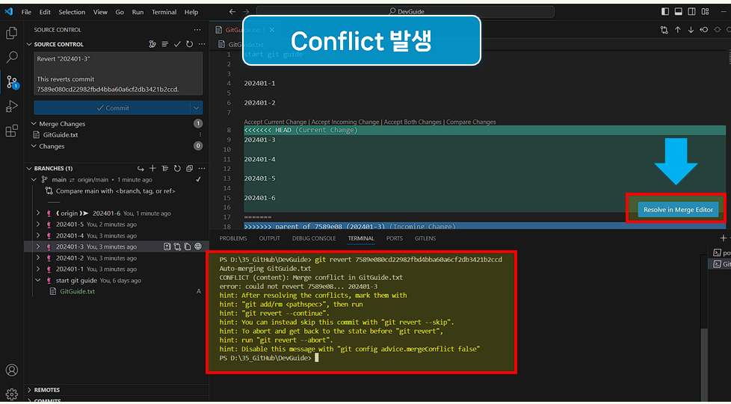Image resolution: width=731 pixels, height=404 pixels.
Task: Click Resolve in Merge Editor button
Action: (x=679, y=210)
